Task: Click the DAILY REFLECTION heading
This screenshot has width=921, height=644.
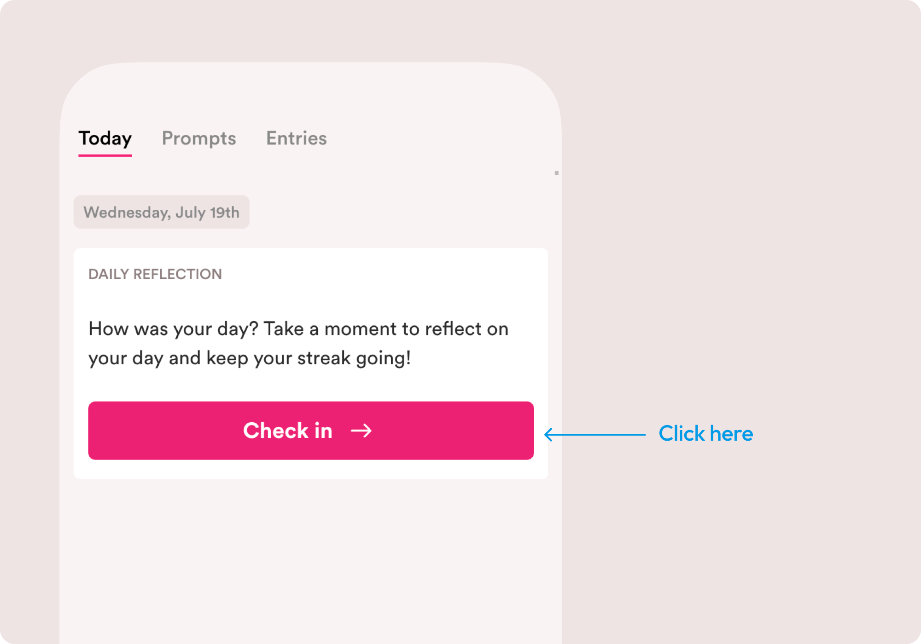Action: point(155,274)
